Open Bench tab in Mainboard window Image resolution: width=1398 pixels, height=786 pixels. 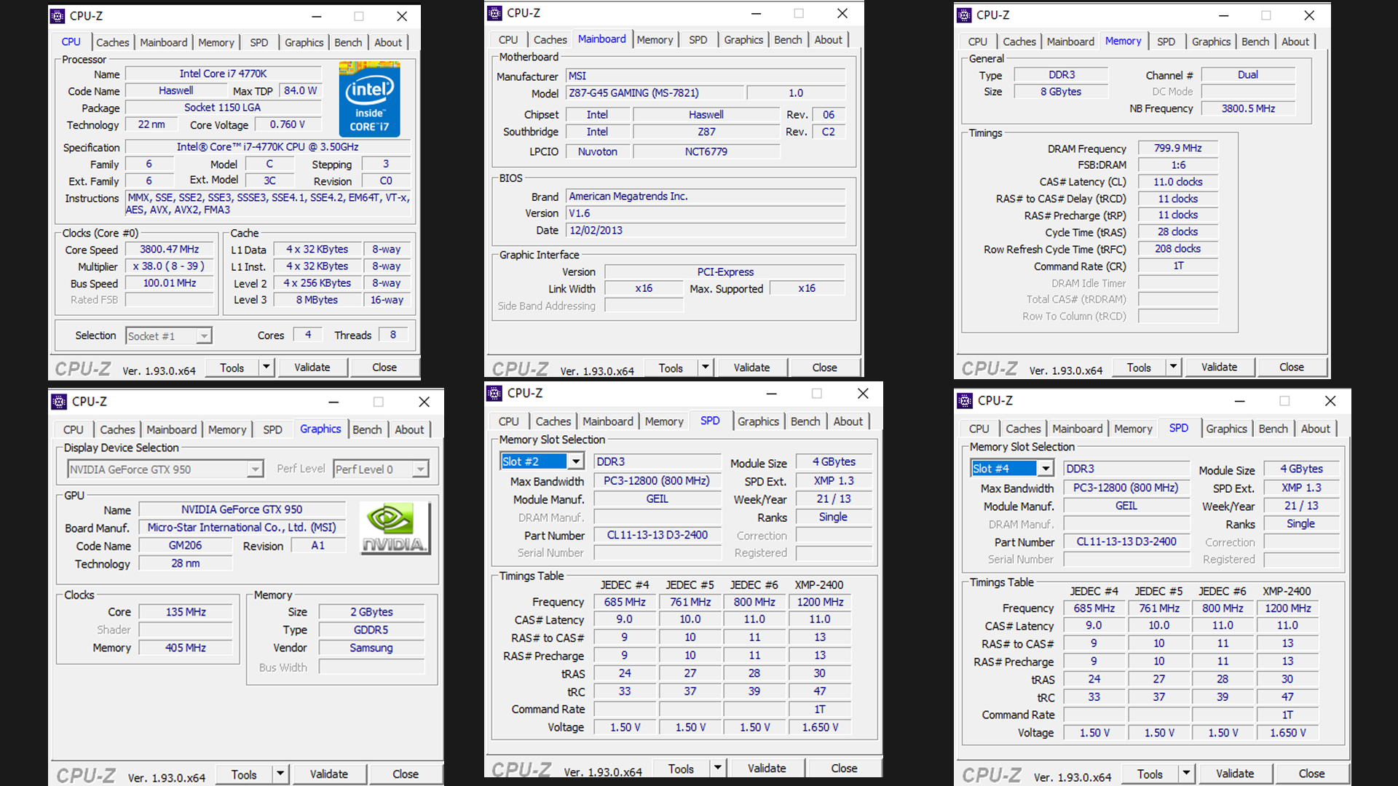[x=788, y=40]
